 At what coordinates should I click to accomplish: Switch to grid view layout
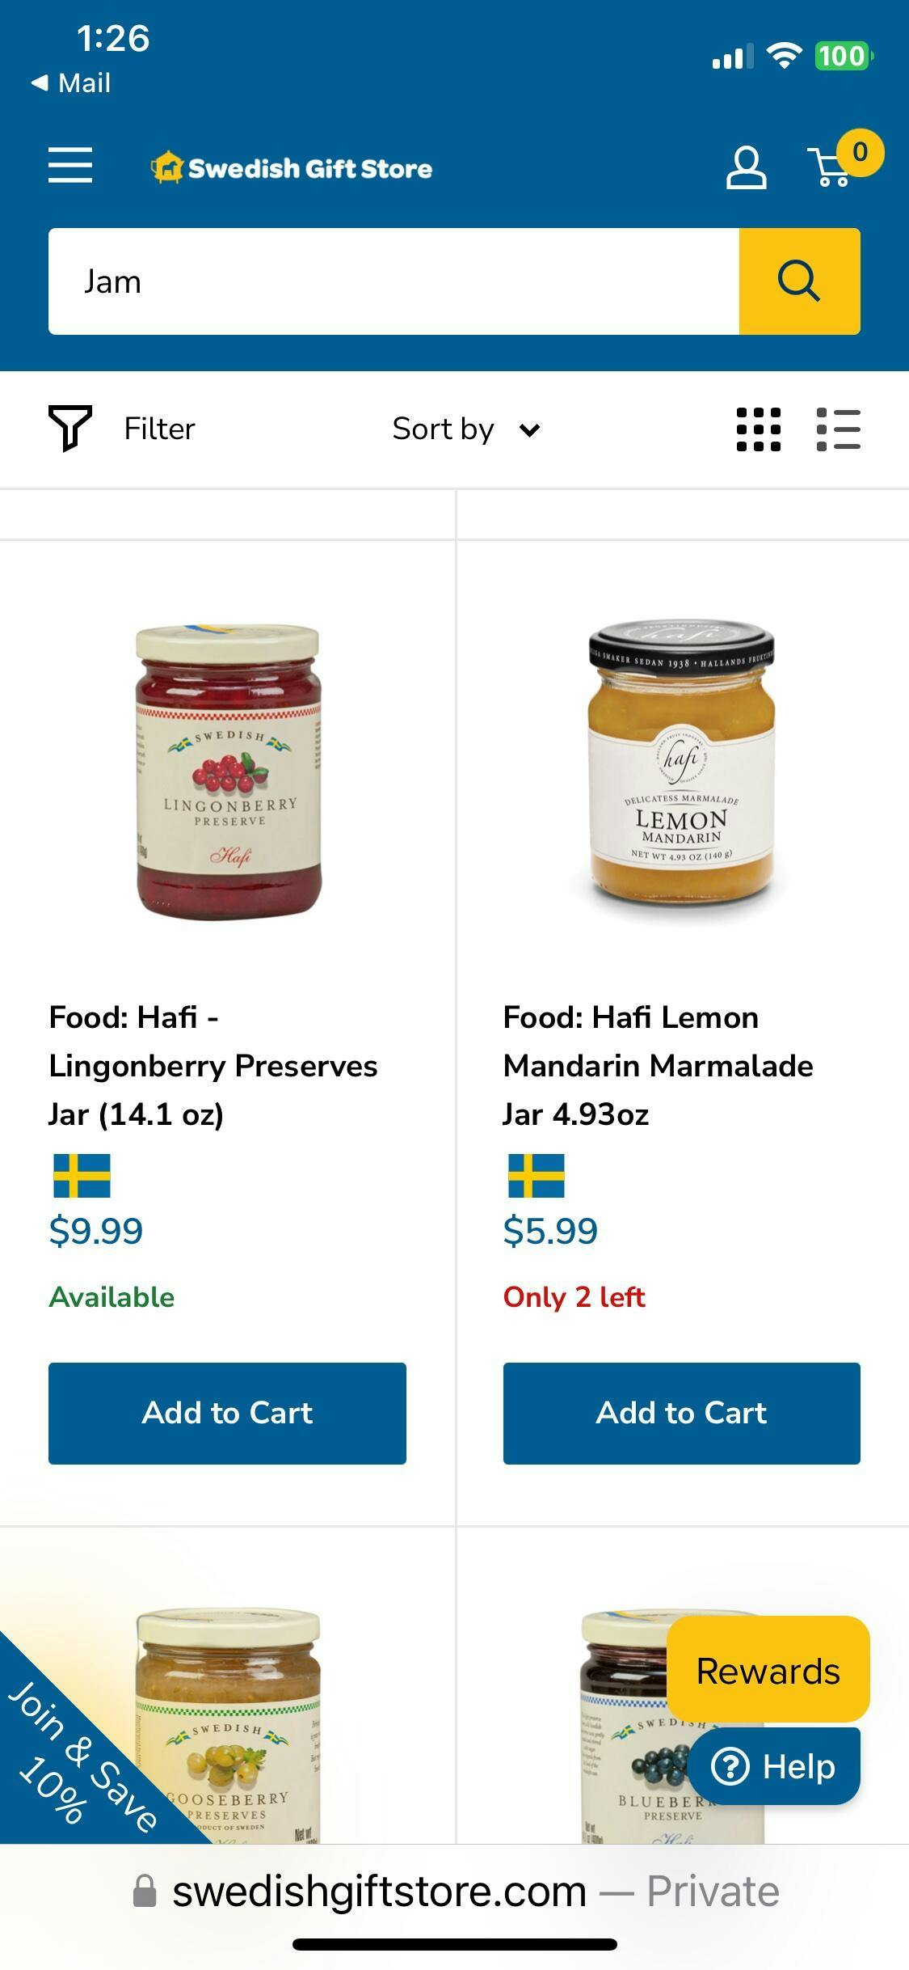click(759, 429)
